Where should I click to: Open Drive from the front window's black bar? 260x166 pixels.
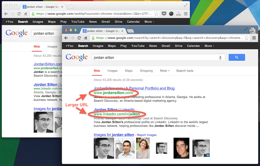tap(178, 46)
